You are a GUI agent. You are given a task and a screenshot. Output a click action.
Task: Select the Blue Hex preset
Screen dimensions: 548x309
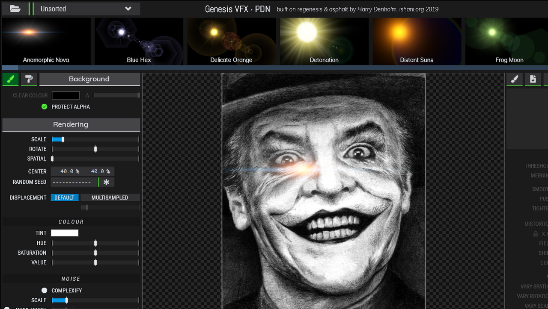click(x=139, y=41)
